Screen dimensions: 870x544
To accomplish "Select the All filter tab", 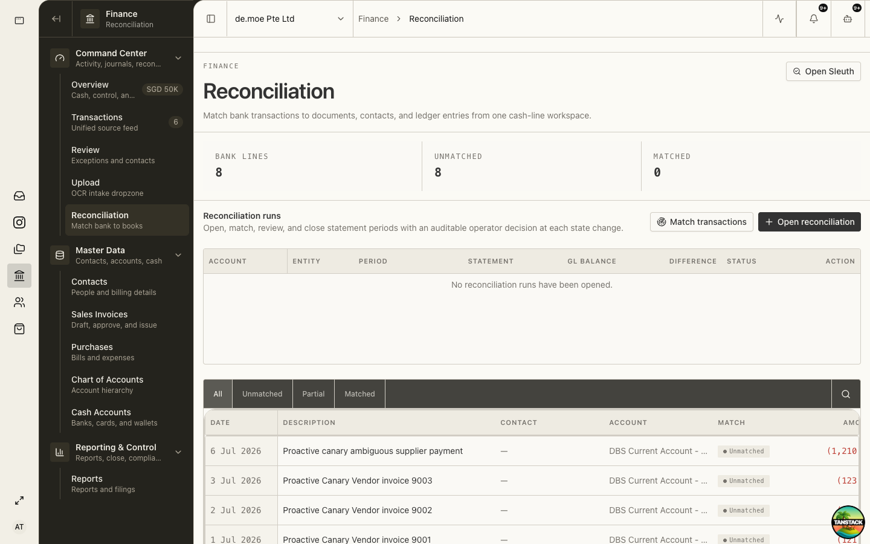I will click(x=217, y=394).
